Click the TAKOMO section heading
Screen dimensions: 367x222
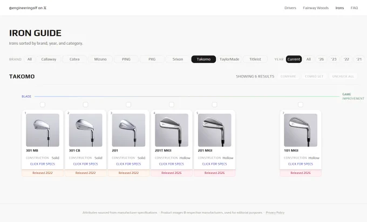(22, 77)
